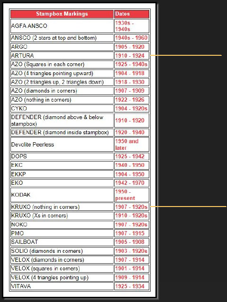The image size is (227, 302).
Task: Click the Stampbox Markings column header
Action: click(62, 14)
